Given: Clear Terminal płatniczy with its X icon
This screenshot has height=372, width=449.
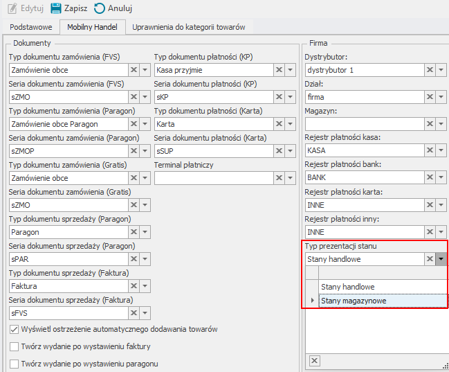Looking at the screenshot, I should click(x=279, y=178).
